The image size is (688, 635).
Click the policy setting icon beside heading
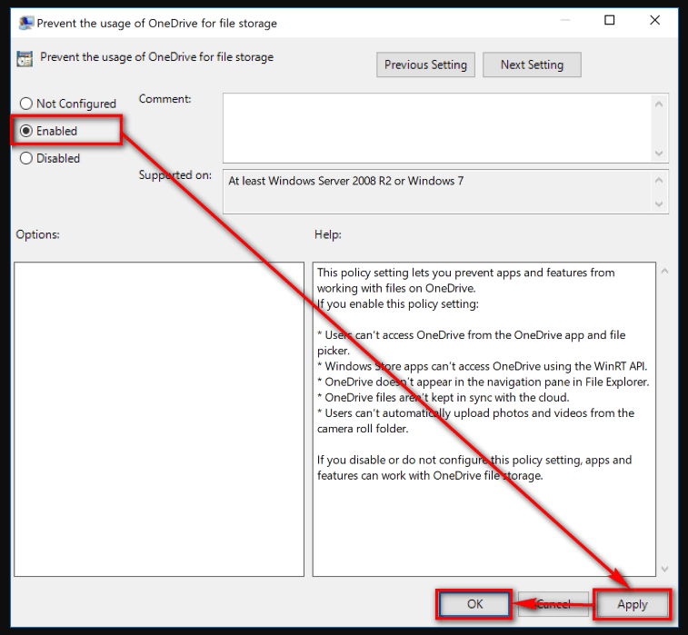(25, 58)
